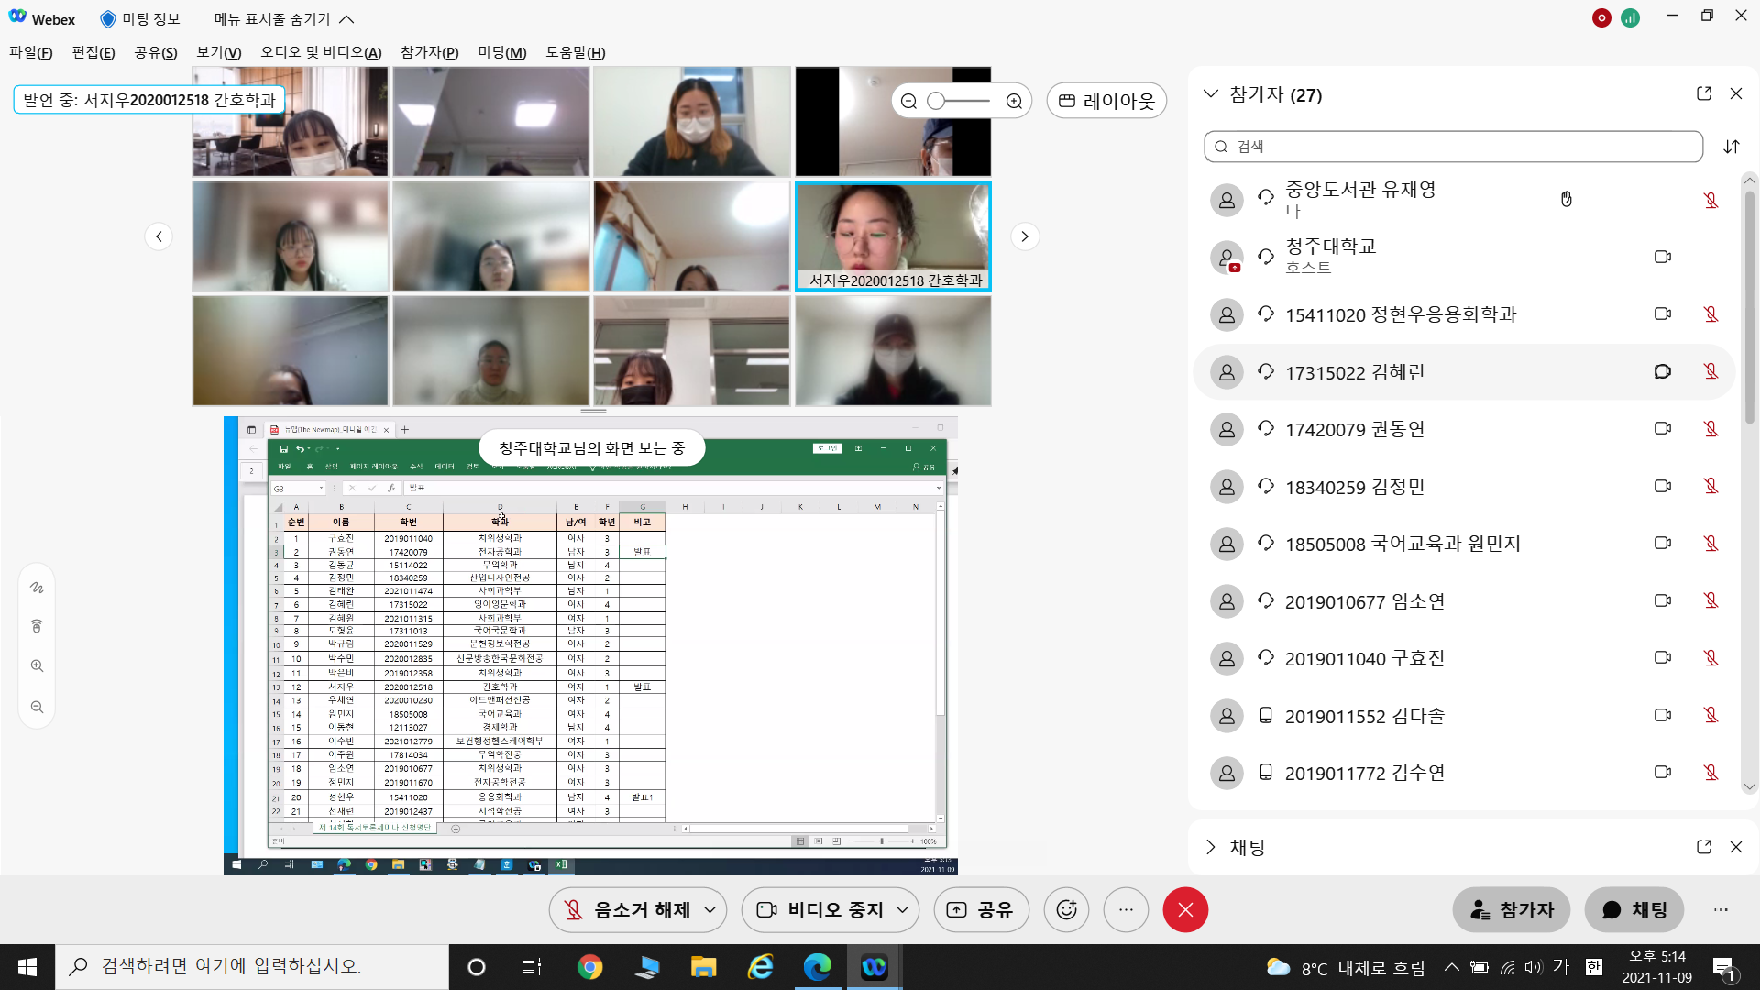Close the 채팅 panel
The image size is (1760, 990).
[1736, 847]
